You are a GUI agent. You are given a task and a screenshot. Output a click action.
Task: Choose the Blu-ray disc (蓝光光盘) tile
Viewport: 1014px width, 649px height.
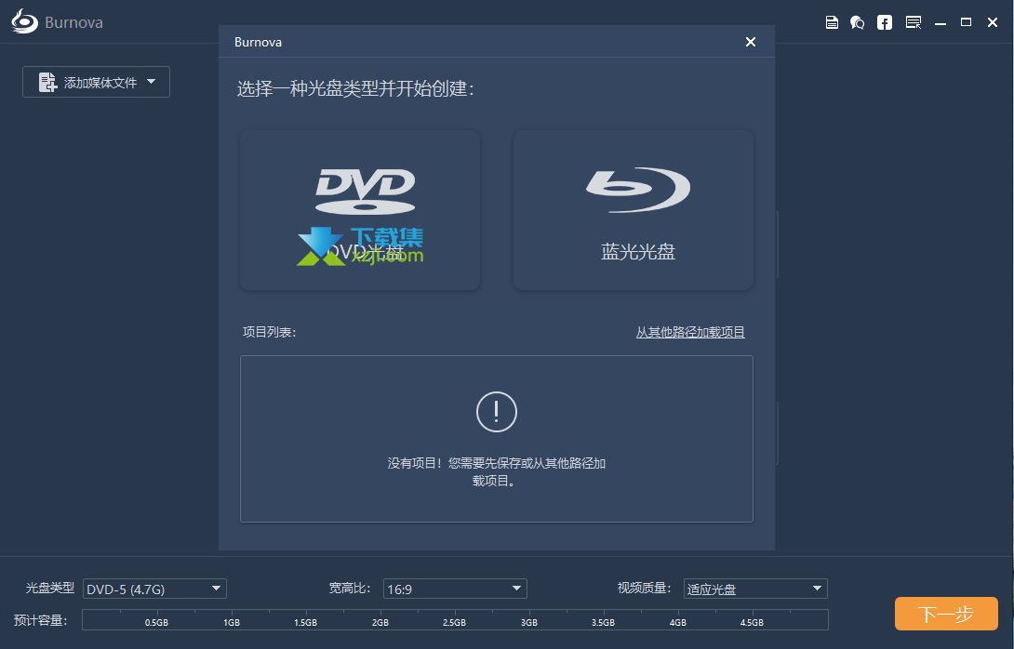point(634,210)
